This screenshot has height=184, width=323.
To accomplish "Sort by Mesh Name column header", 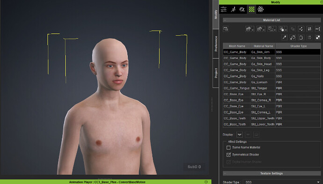I will pyautogui.click(x=236, y=46).
